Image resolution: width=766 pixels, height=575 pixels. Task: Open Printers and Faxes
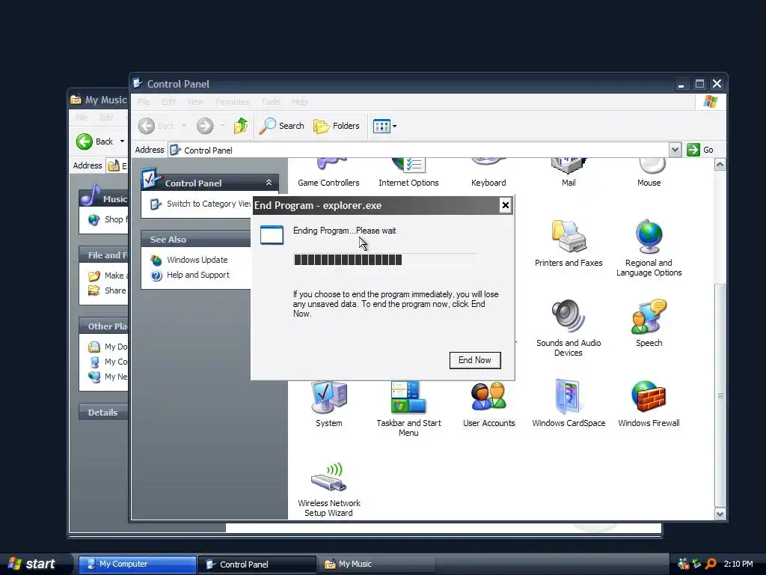(x=569, y=243)
